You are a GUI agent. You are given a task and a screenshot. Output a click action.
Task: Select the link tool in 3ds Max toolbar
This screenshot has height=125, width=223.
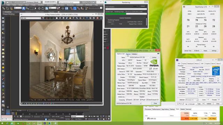(x=3, y=8)
